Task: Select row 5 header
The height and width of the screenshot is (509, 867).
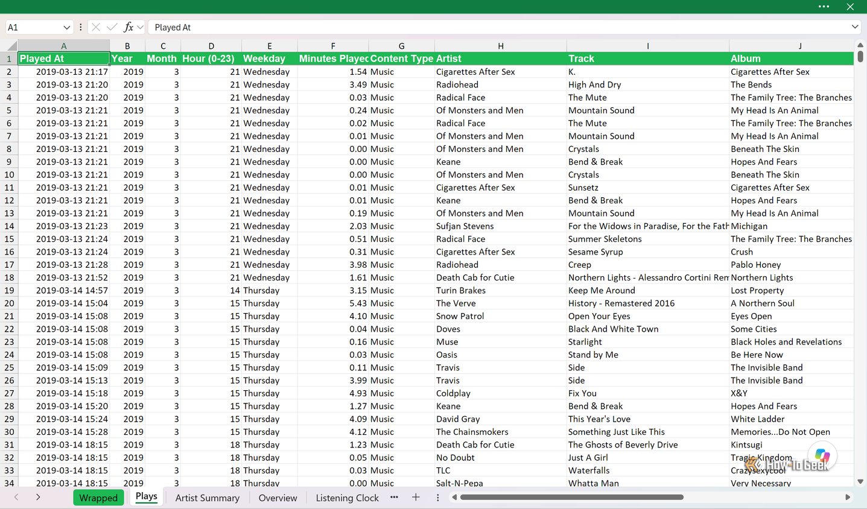Action: pyautogui.click(x=9, y=110)
